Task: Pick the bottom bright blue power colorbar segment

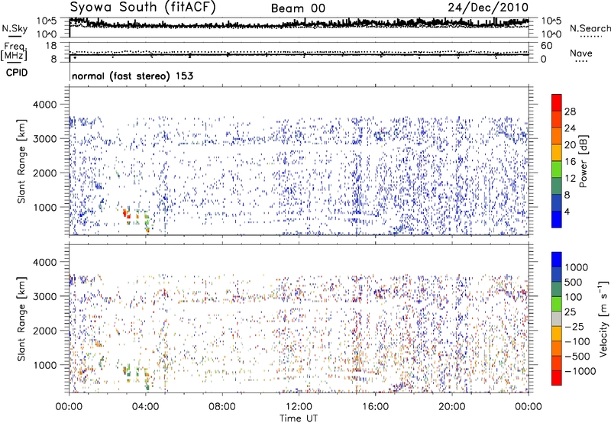Action: click(557, 219)
